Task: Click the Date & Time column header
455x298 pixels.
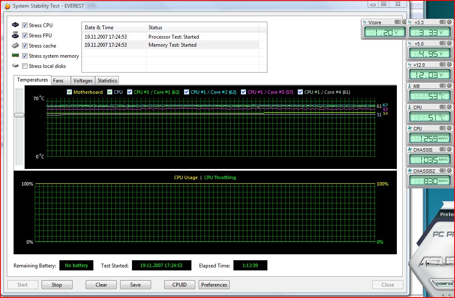Action: 114,28
